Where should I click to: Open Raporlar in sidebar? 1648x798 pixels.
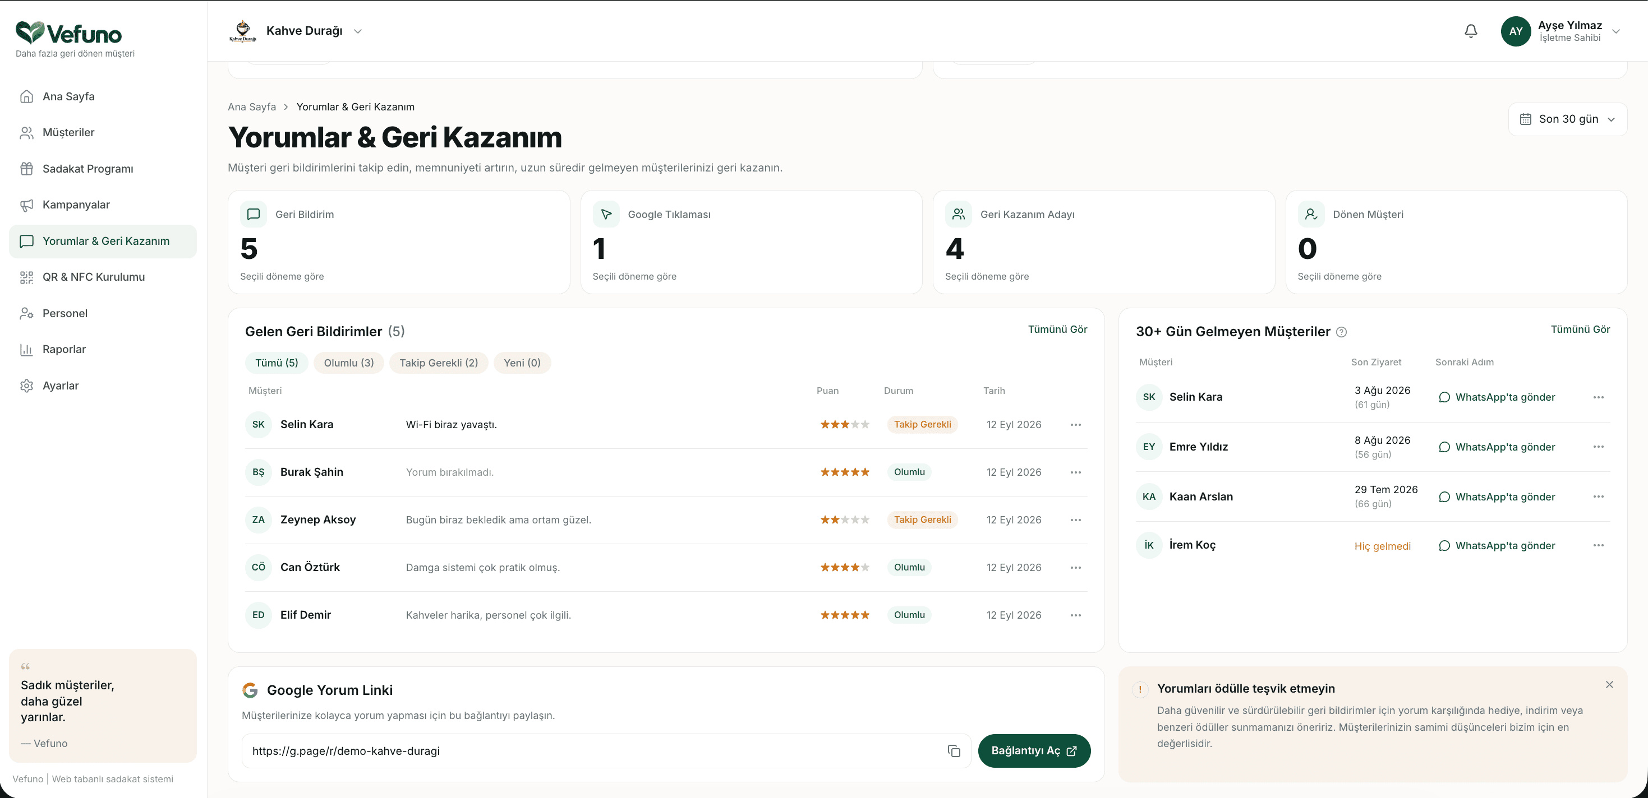coord(102,349)
